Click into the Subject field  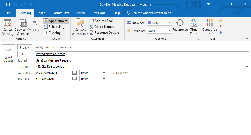click(x=142, y=60)
